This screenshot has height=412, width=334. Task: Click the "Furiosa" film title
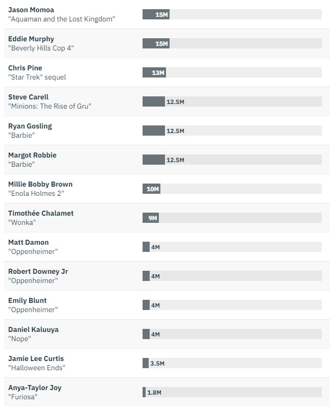click(23, 397)
